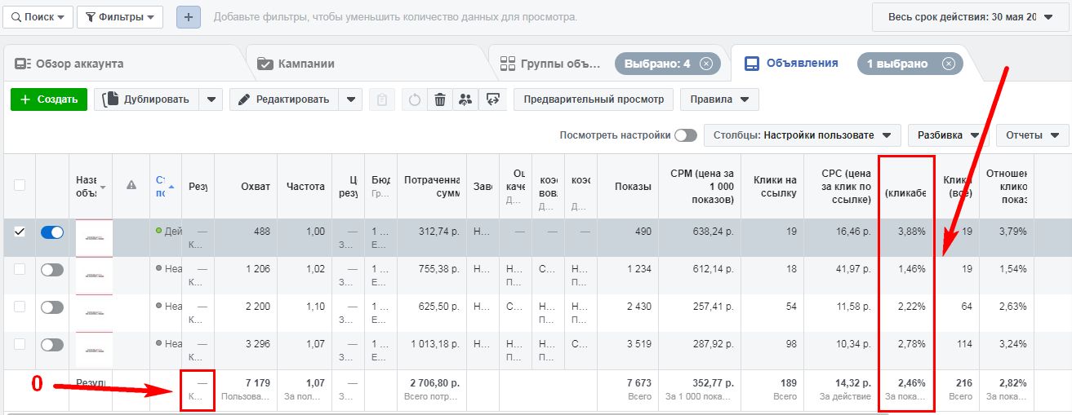The image size is (1072, 415).
Task: Click the blue plus add-filter button
Action: click(189, 17)
